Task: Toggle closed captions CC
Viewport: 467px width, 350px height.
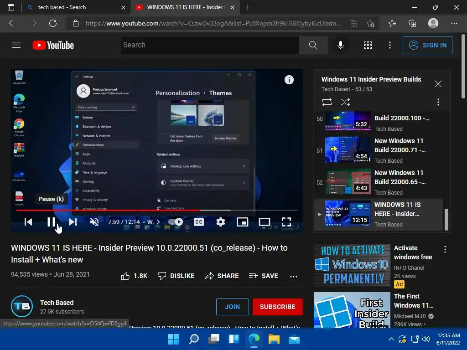Action: click(x=199, y=222)
